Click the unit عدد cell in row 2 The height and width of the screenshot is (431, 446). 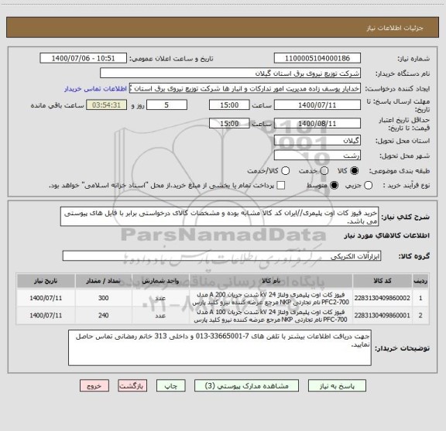tap(160, 315)
